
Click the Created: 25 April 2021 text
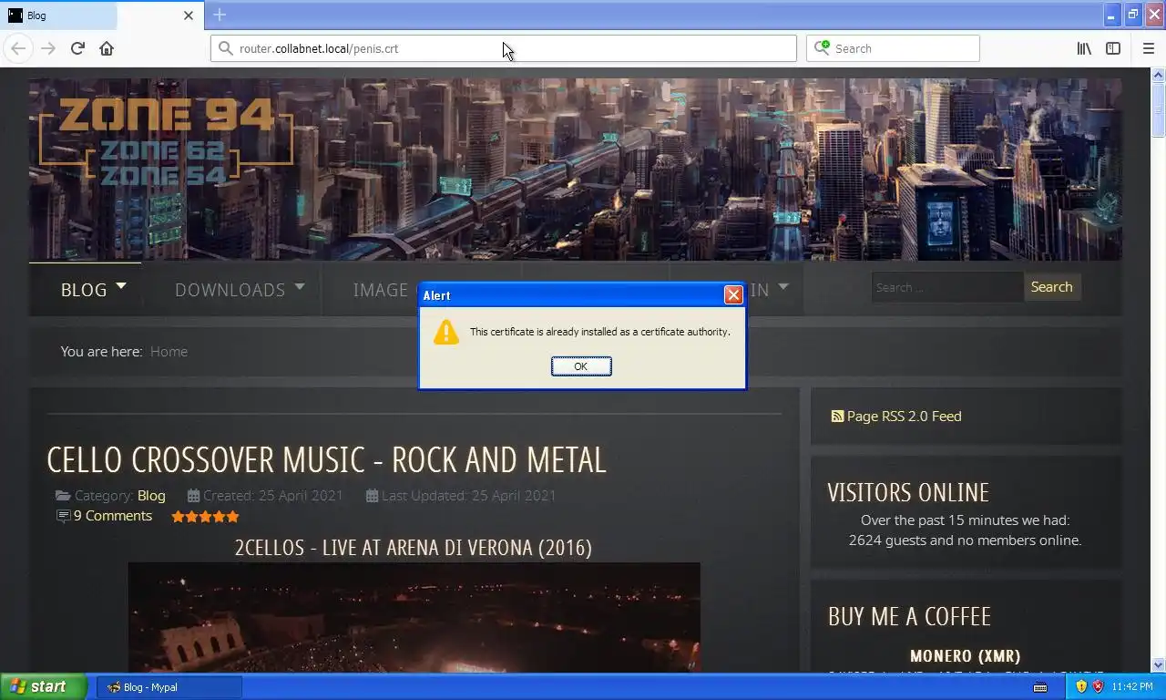click(x=273, y=496)
